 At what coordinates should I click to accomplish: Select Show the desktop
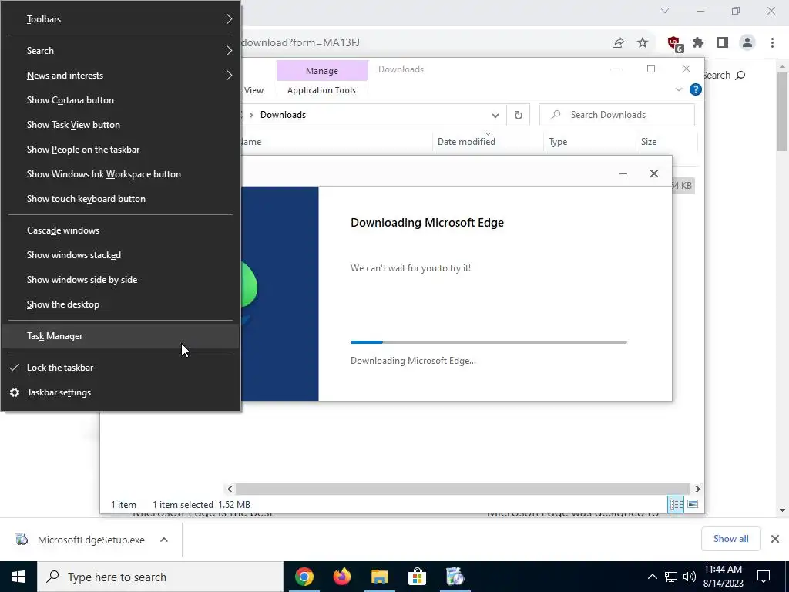[120, 304]
